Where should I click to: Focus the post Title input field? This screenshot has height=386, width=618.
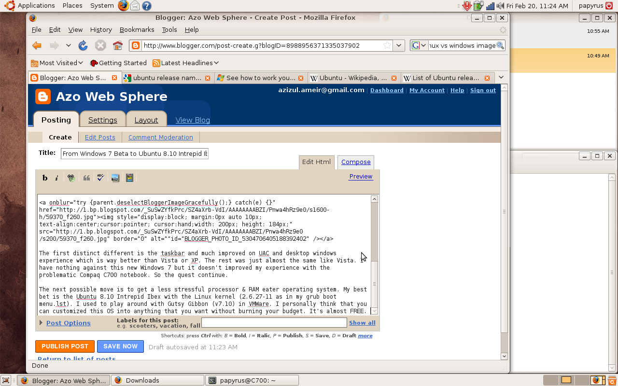[x=135, y=153]
